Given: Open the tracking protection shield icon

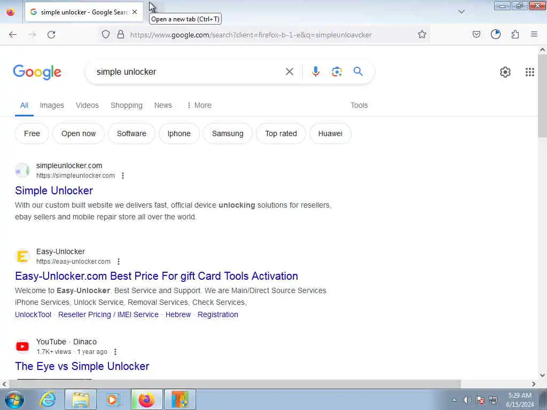Looking at the screenshot, I should click(x=106, y=34).
